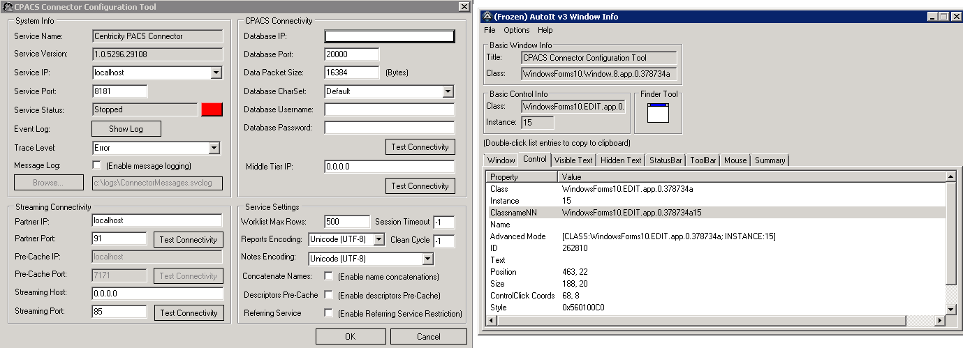Click the Basic Control Info Instance field

(x=538, y=123)
